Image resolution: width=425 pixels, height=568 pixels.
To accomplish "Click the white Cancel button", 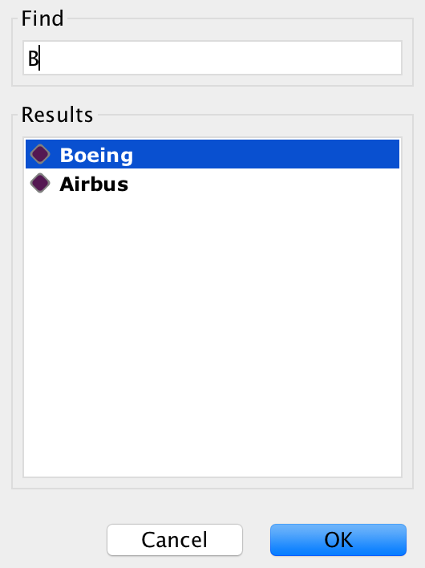I will 175,540.
